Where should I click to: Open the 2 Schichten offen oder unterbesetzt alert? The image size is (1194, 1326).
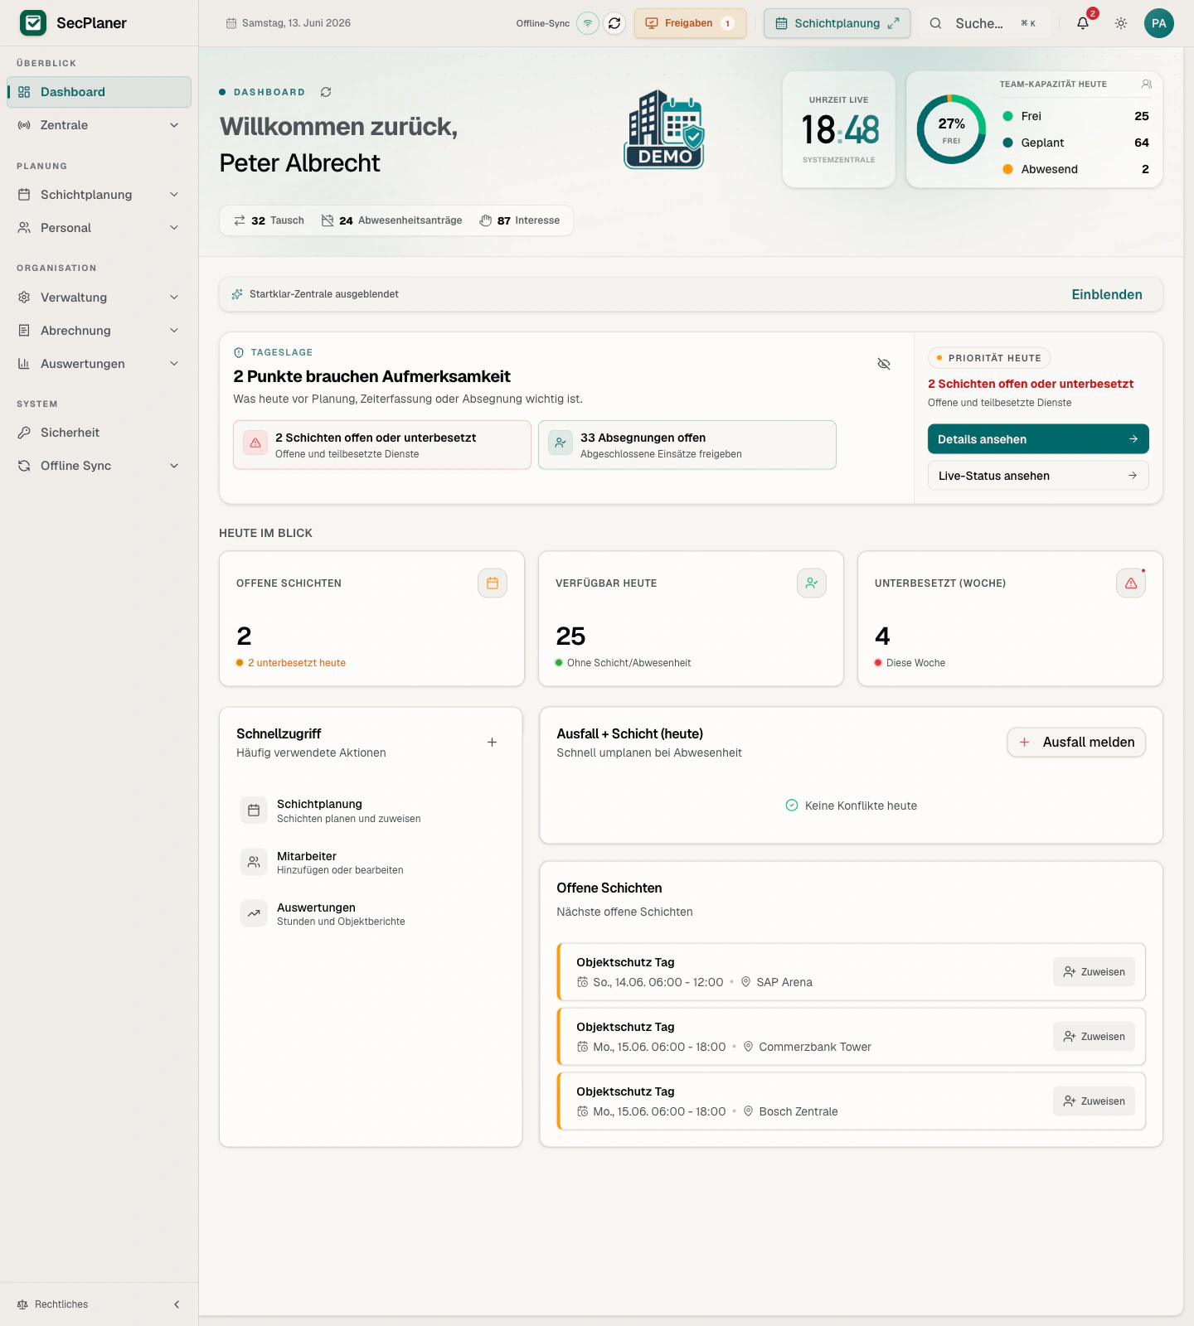click(382, 445)
